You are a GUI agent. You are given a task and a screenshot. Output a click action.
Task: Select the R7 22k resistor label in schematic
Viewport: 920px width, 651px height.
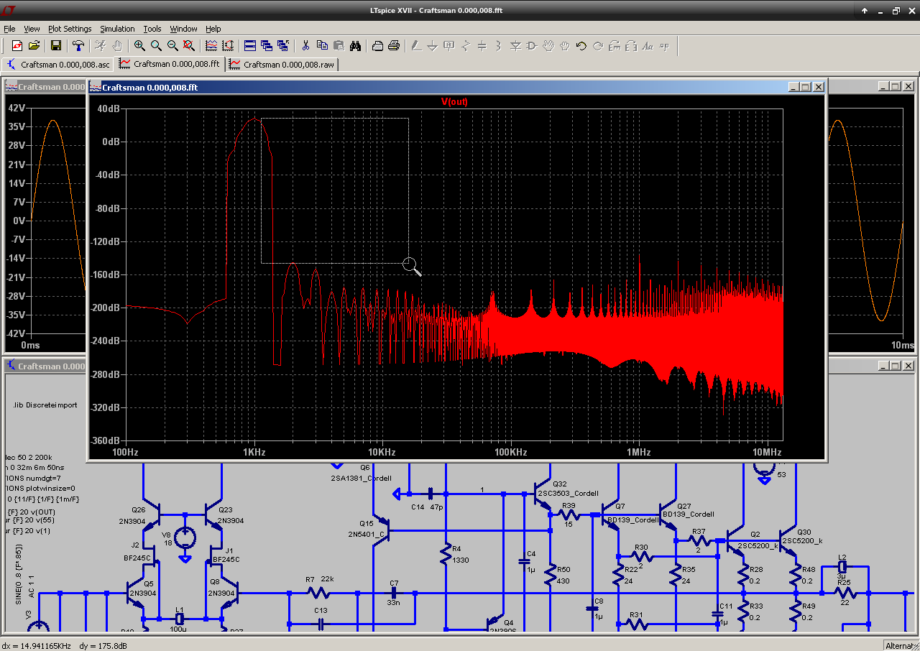(x=319, y=579)
